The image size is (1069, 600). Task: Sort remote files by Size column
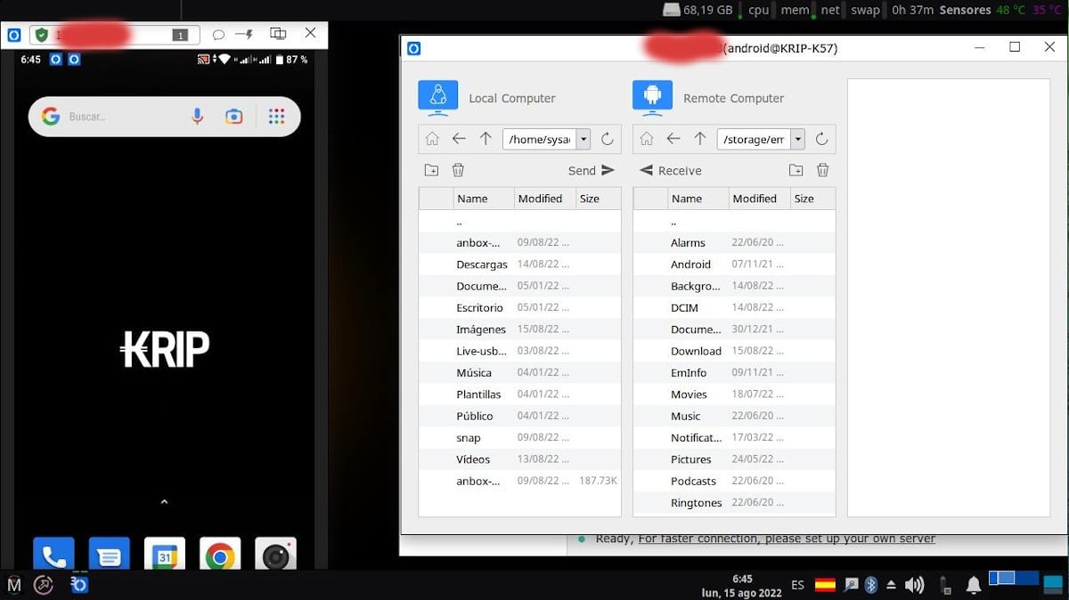(x=812, y=199)
